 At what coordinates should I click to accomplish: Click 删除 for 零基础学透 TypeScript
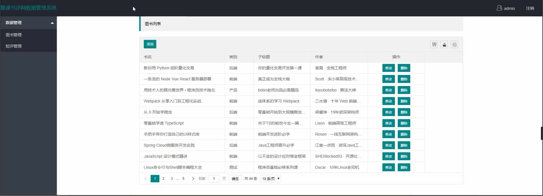click(404, 123)
